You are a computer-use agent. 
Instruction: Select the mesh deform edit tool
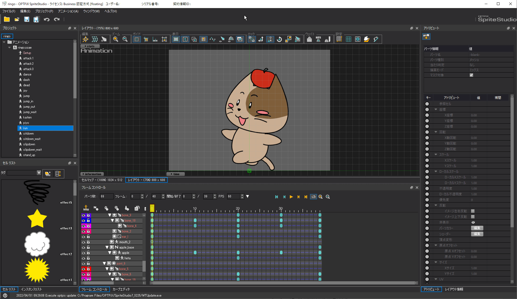95,39
